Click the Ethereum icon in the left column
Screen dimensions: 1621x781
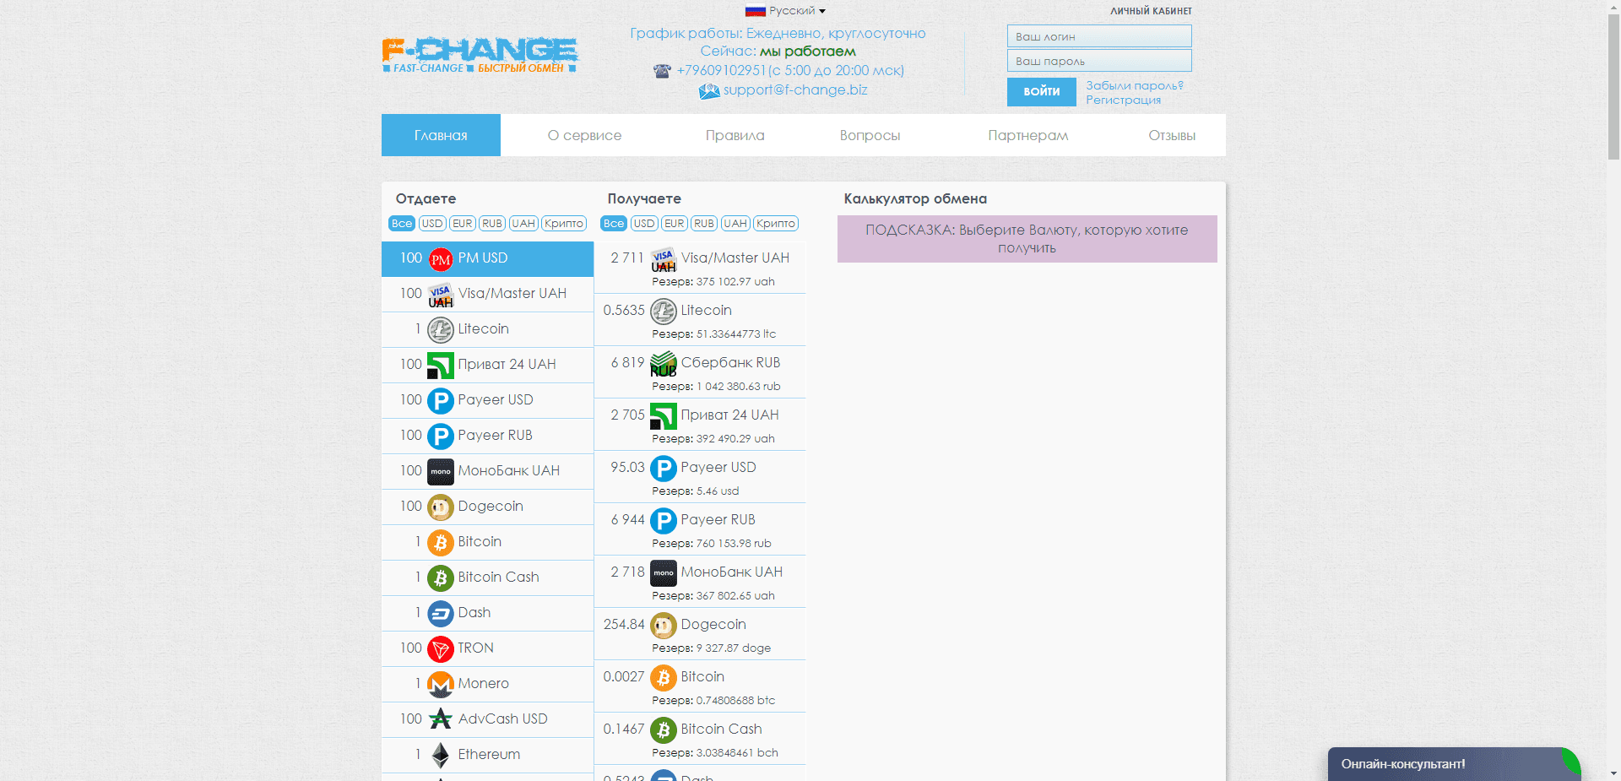click(x=440, y=754)
